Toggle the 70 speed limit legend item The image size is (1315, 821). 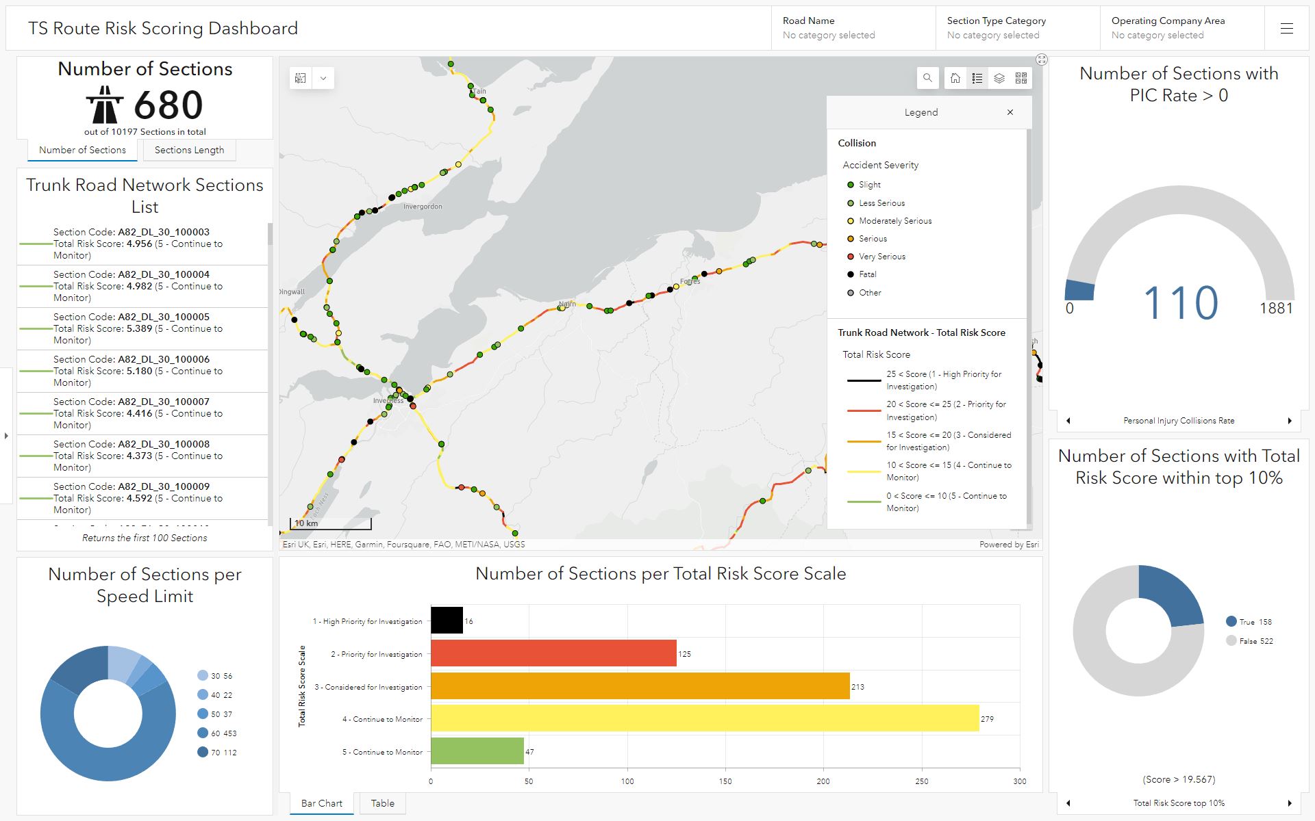pyautogui.click(x=216, y=753)
